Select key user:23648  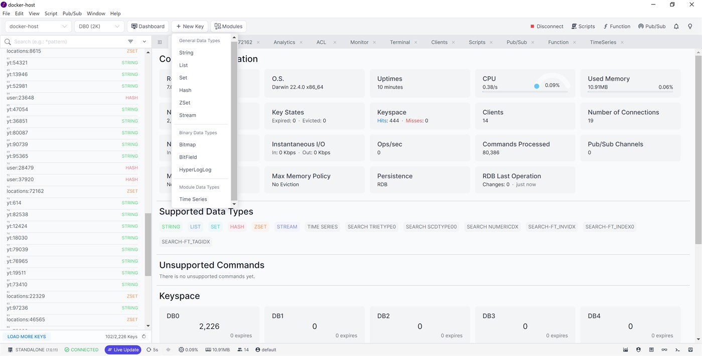click(73, 98)
